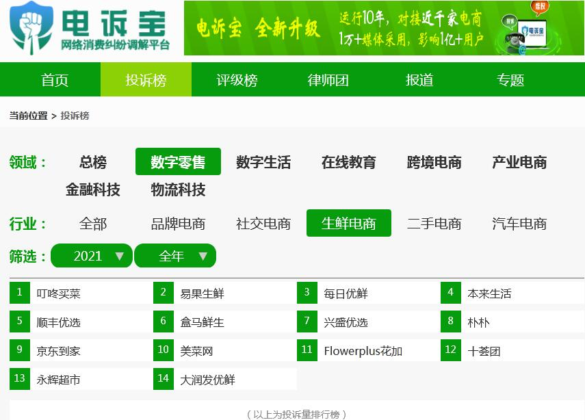Select the 产业电商 field filter
The image size is (585, 420).
519,162
